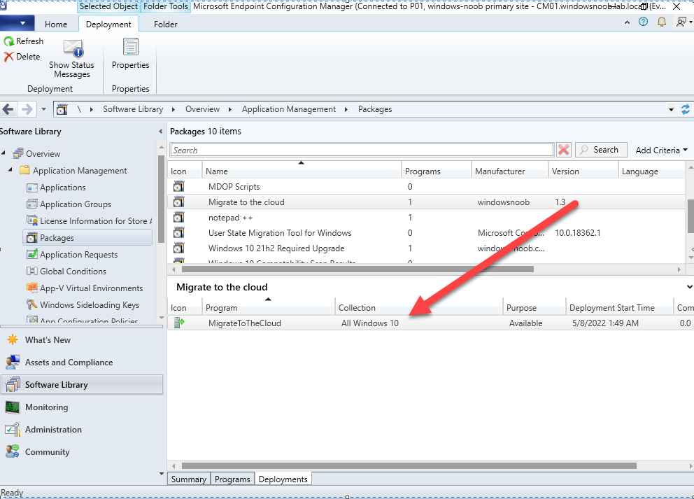Image resolution: width=694 pixels, height=499 pixels.
Task: Select Windows Sideloading Keys icon
Action: coord(32,304)
